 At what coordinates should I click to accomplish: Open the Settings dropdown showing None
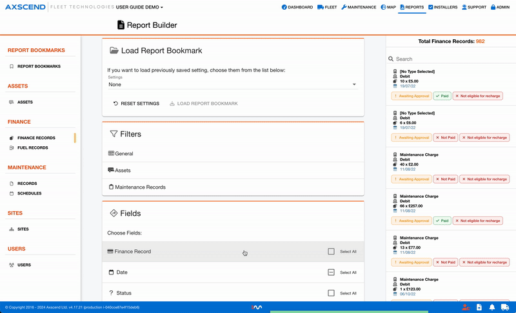coord(232,84)
